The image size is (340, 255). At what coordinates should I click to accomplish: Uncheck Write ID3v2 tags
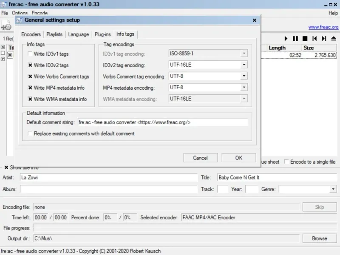(30, 65)
